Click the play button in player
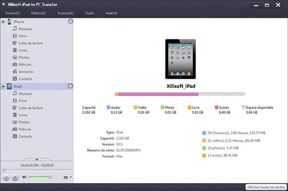Image resolution: width=288 pixels, height=191 pixels. pos(6,177)
